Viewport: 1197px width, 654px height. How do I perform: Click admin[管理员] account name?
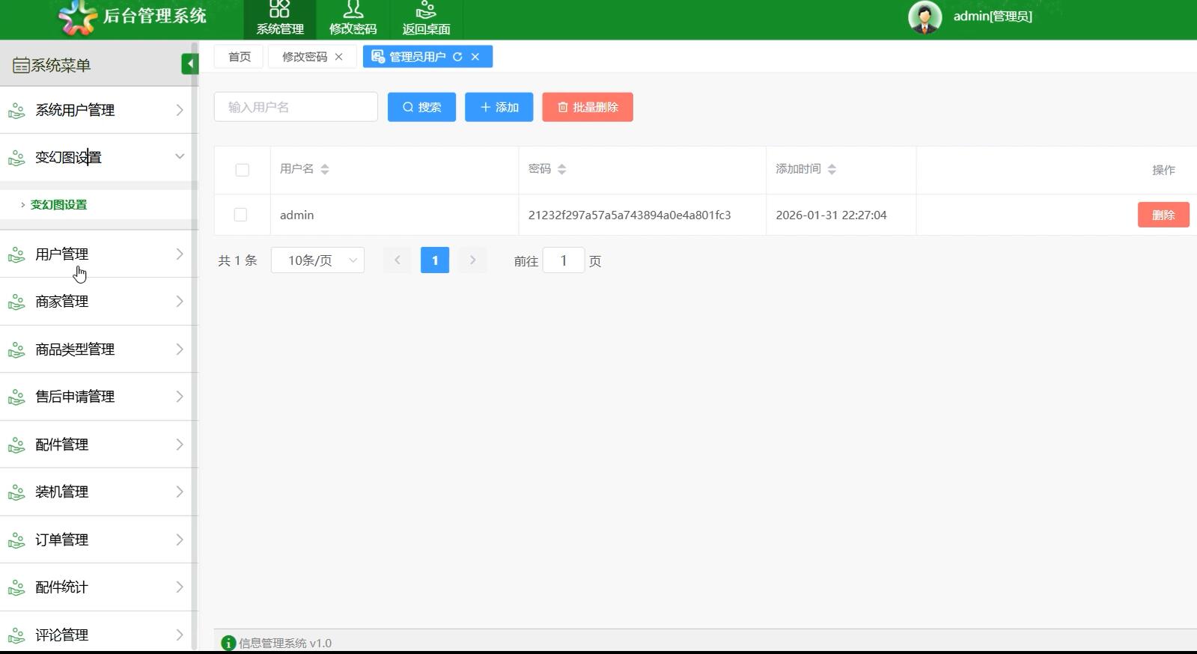[x=993, y=16]
